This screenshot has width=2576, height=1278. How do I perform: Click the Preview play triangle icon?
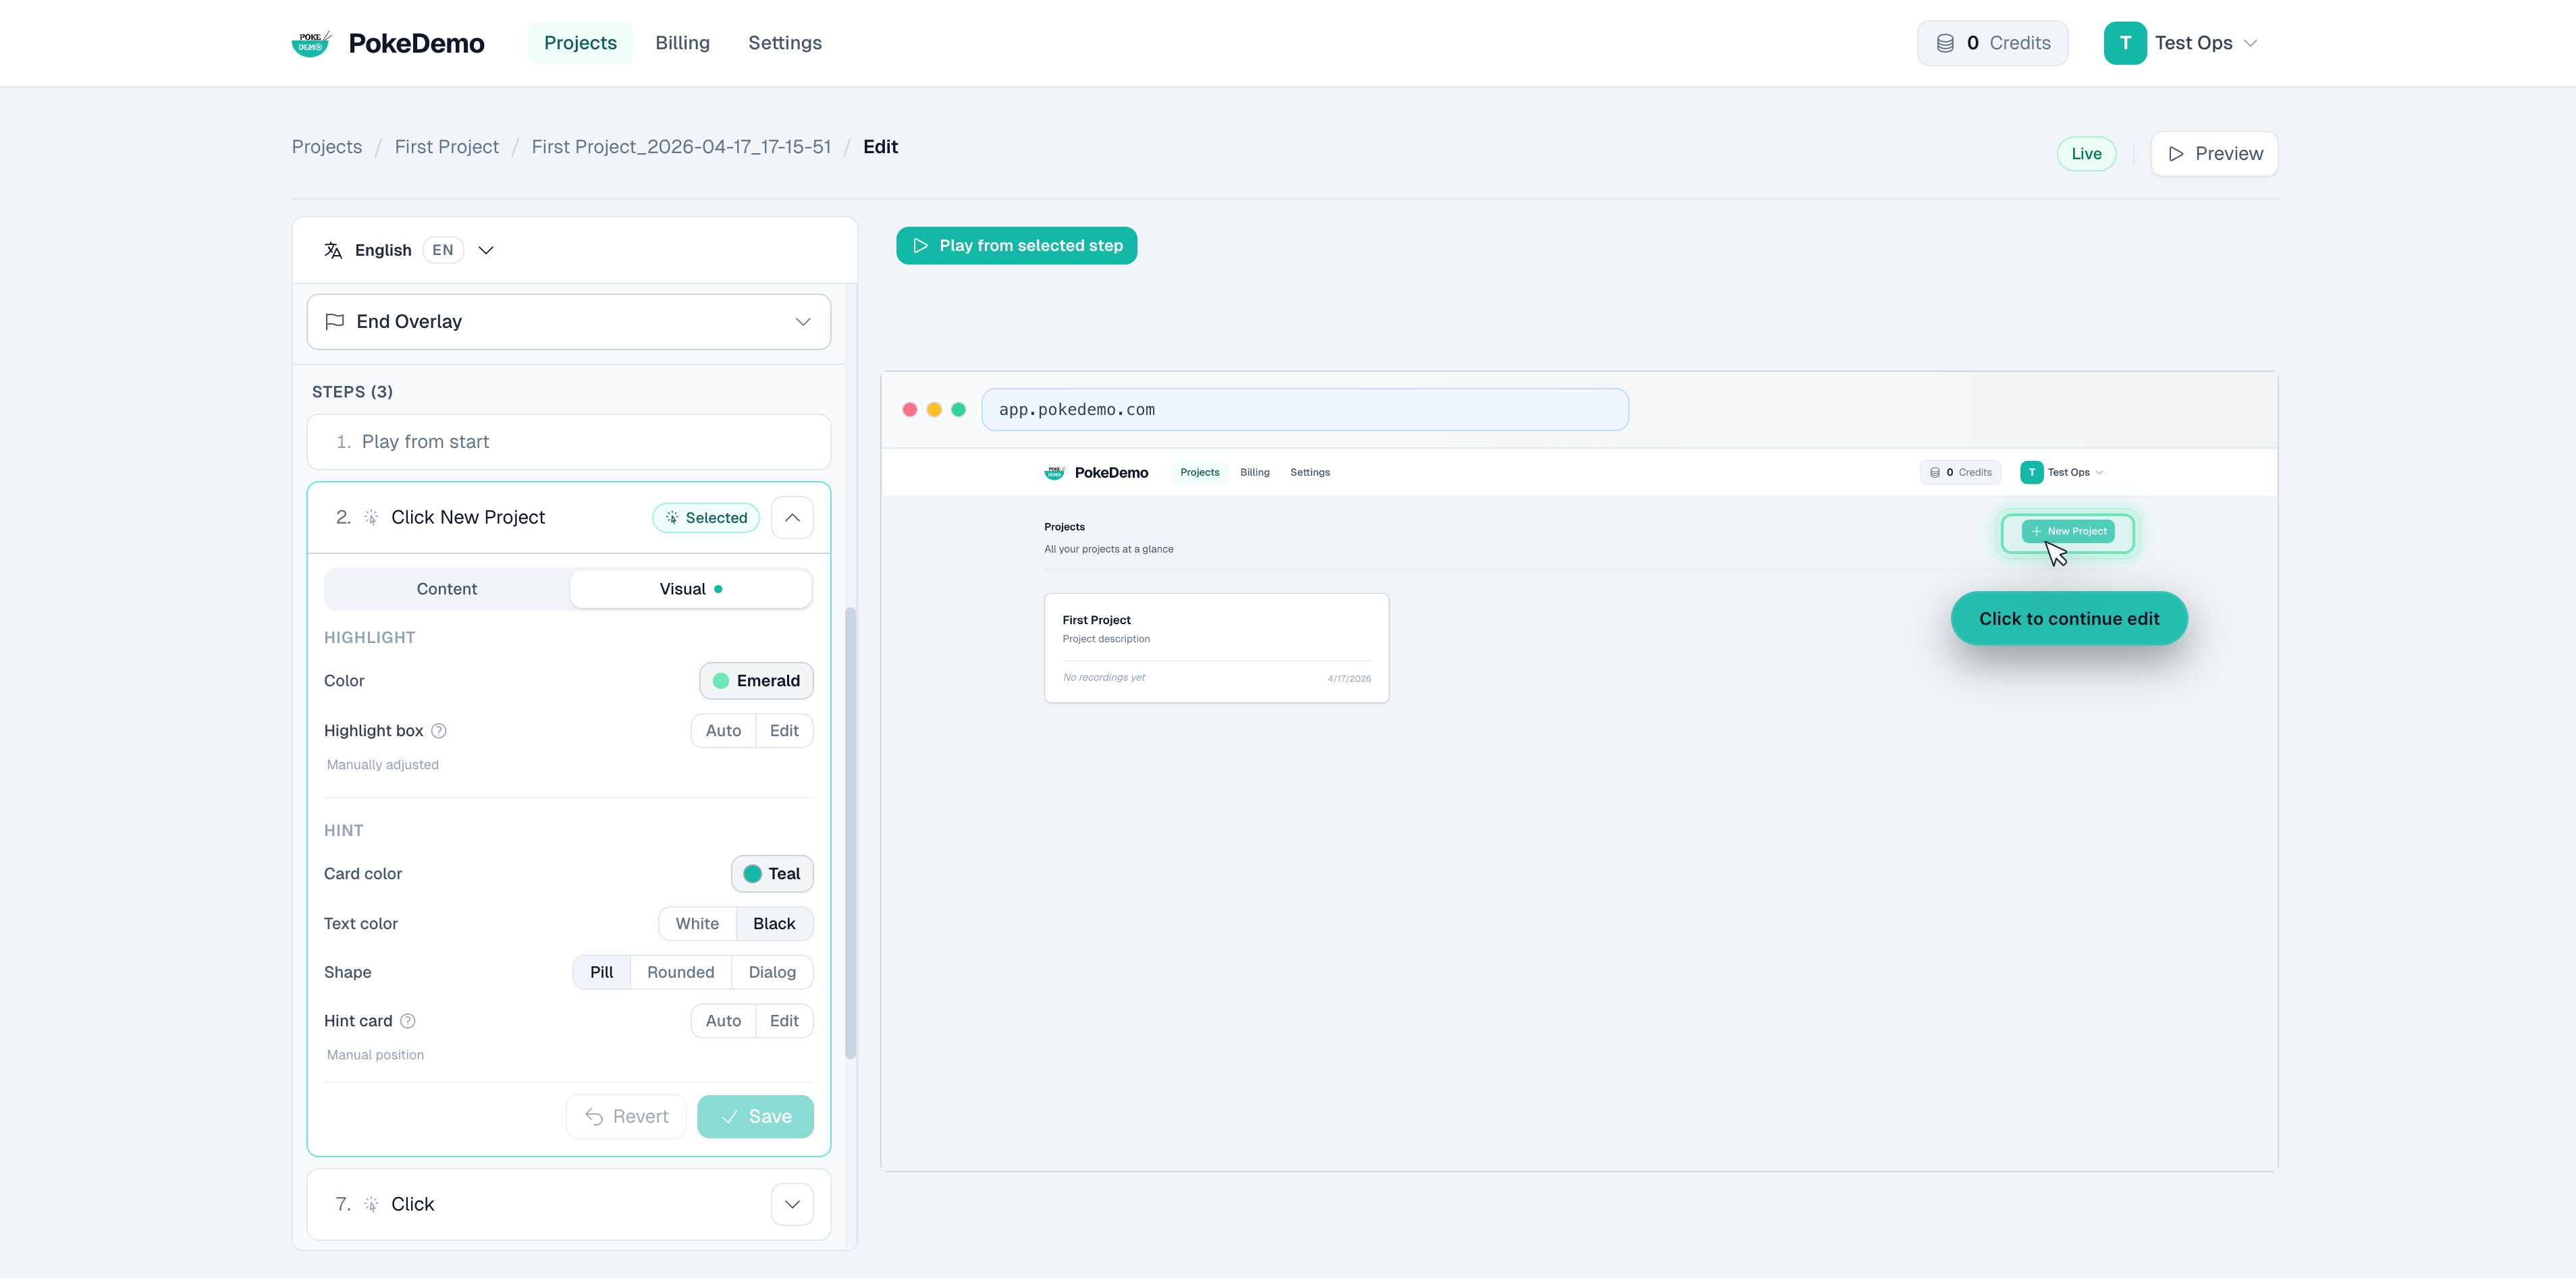[x=2176, y=154]
